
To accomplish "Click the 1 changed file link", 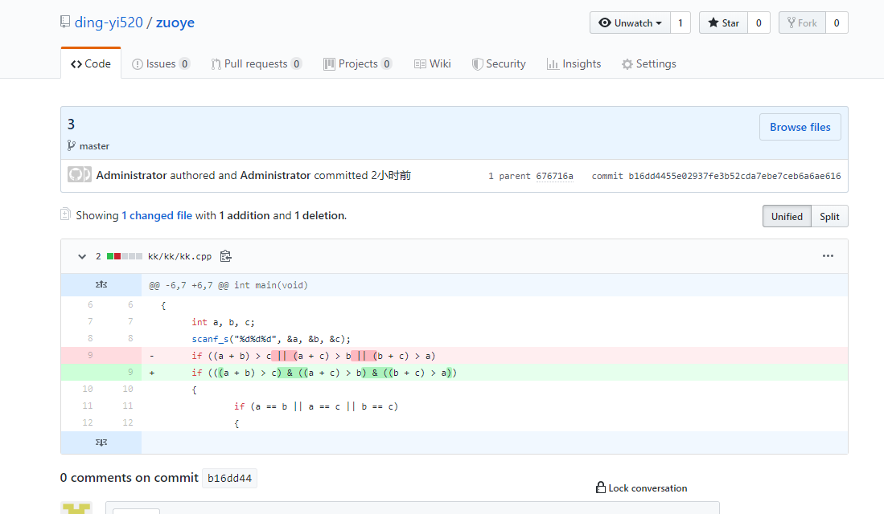I will pyautogui.click(x=157, y=215).
